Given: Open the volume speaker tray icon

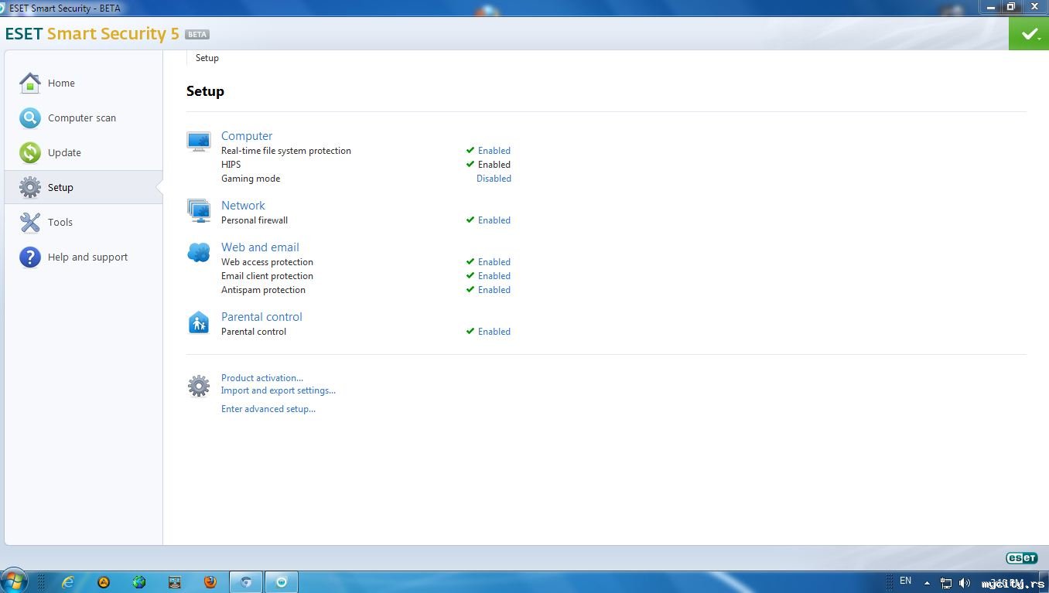Looking at the screenshot, I should pos(965,583).
